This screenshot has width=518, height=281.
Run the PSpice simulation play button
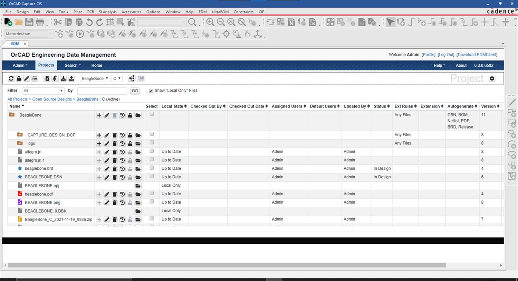tap(80, 34)
